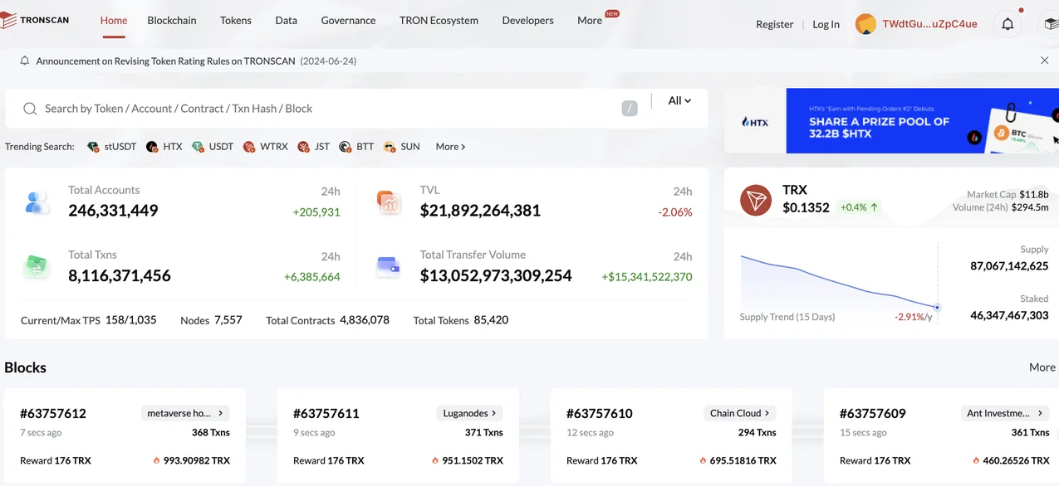
Task: Dismiss the announcement bar
Action: pos(1044,61)
